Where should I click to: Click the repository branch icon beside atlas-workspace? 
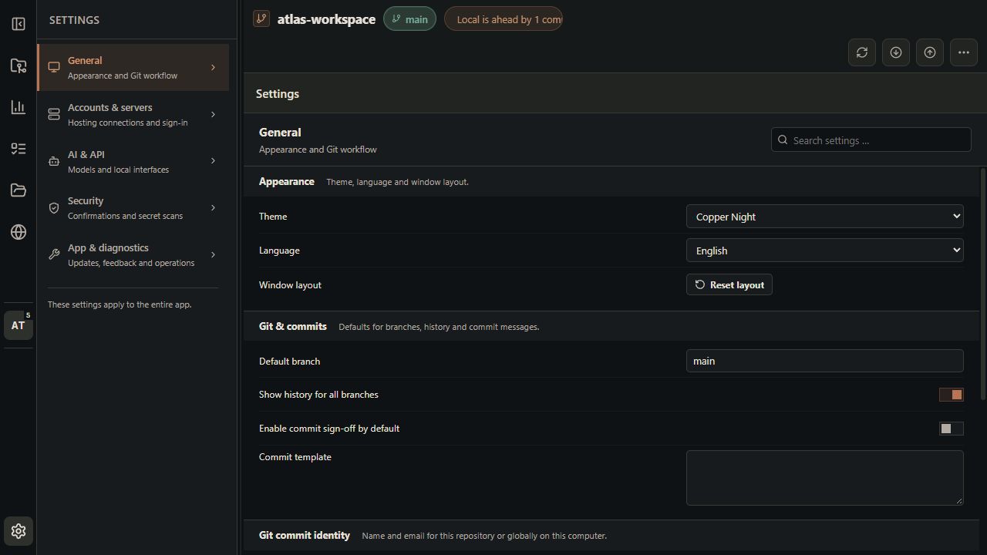point(261,18)
